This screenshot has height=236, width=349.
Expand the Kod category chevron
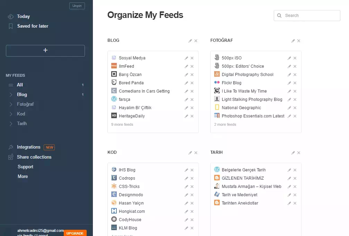(x=11, y=114)
